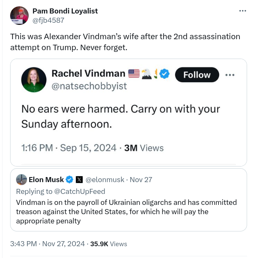The height and width of the screenshot is (258, 253).
Task: Open the @natsechobbyist handle
Action: (x=89, y=86)
